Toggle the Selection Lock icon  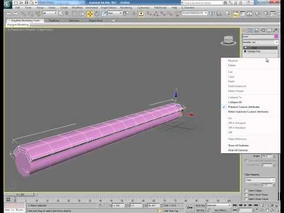(x=100, y=205)
